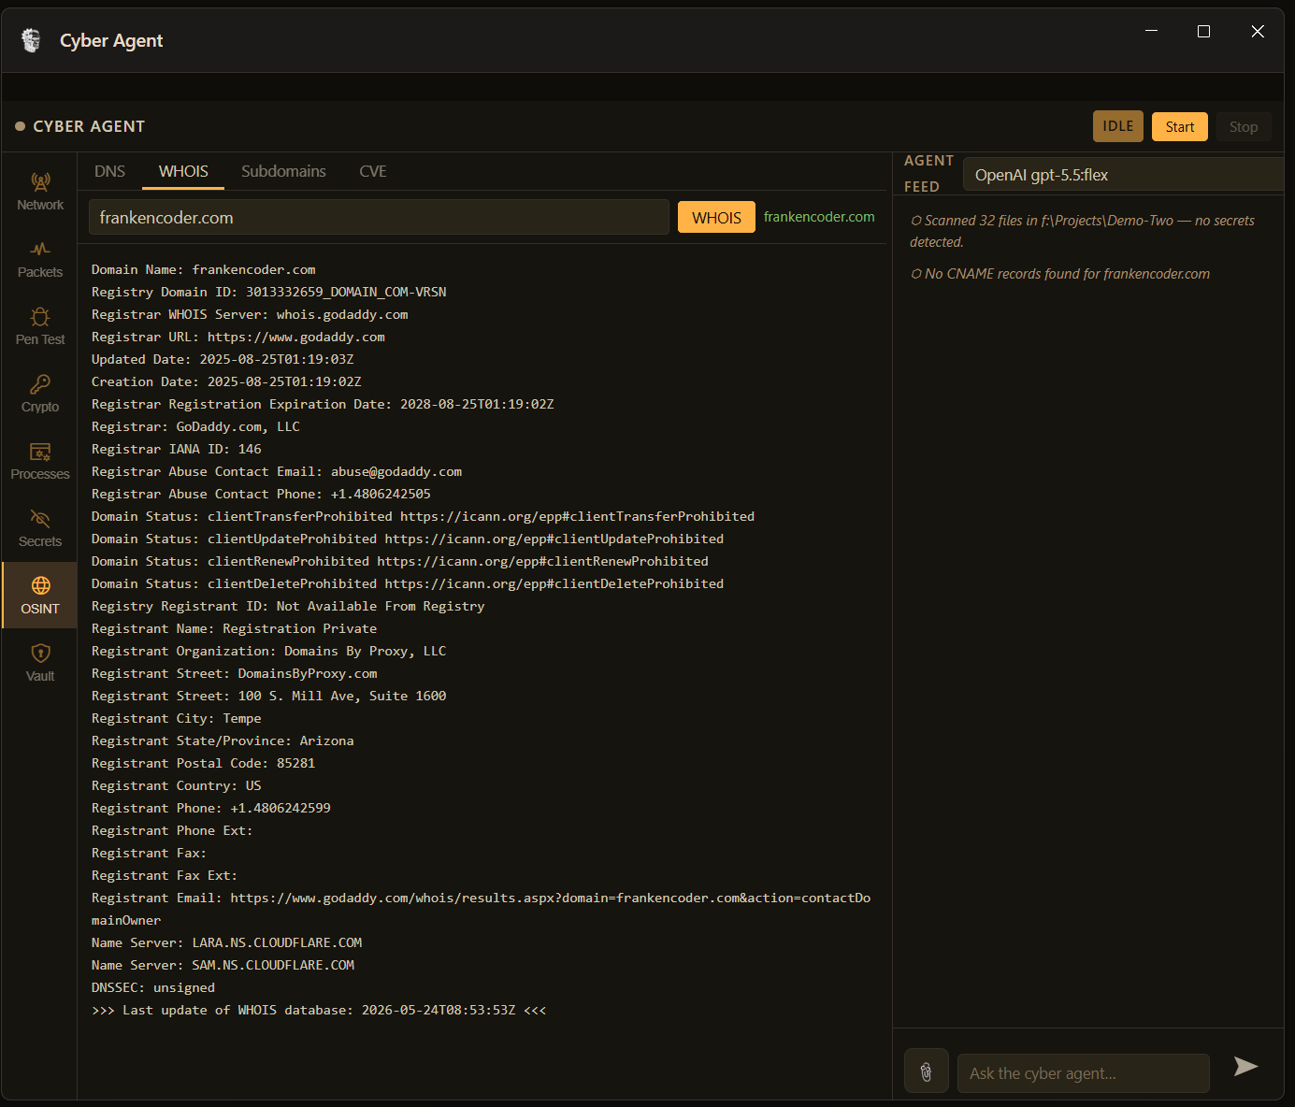Open the Vault sidebar section
The image size is (1295, 1107).
click(x=40, y=663)
